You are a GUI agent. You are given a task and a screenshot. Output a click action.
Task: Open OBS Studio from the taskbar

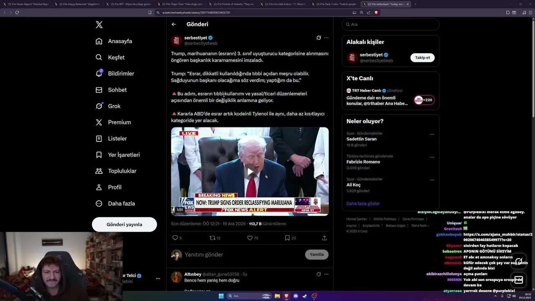tap(314, 296)
